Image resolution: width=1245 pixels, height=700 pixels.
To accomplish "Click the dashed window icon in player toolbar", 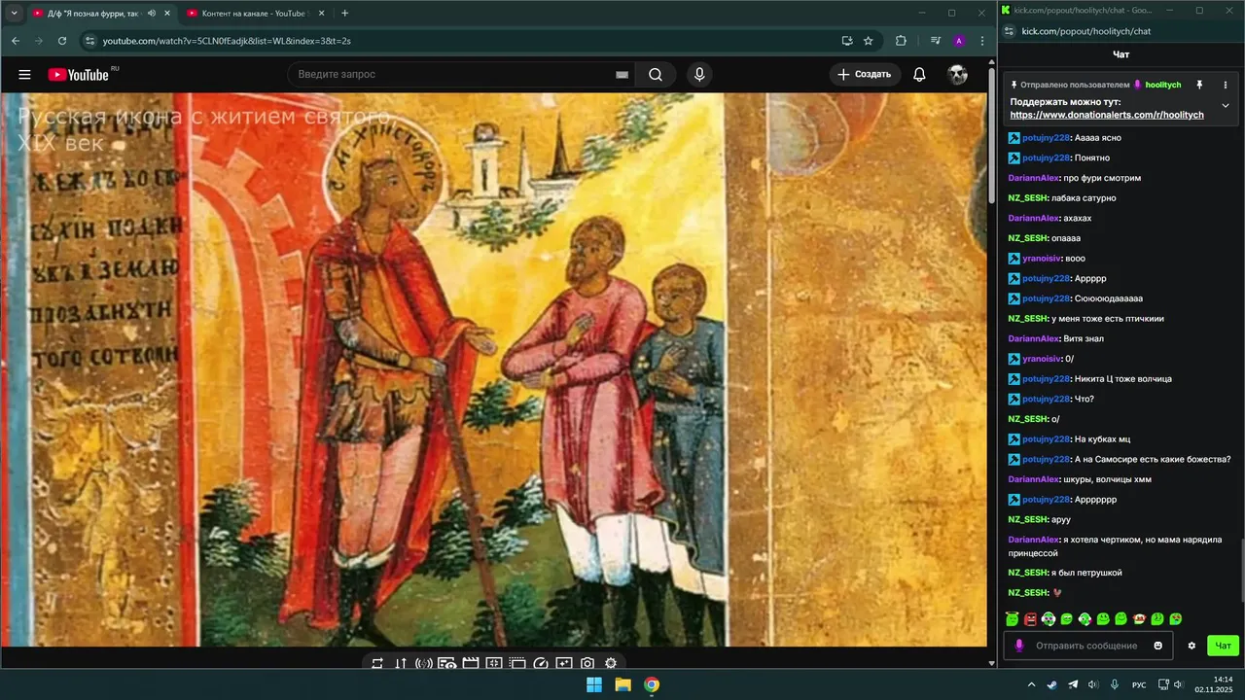I will (517, 663).
